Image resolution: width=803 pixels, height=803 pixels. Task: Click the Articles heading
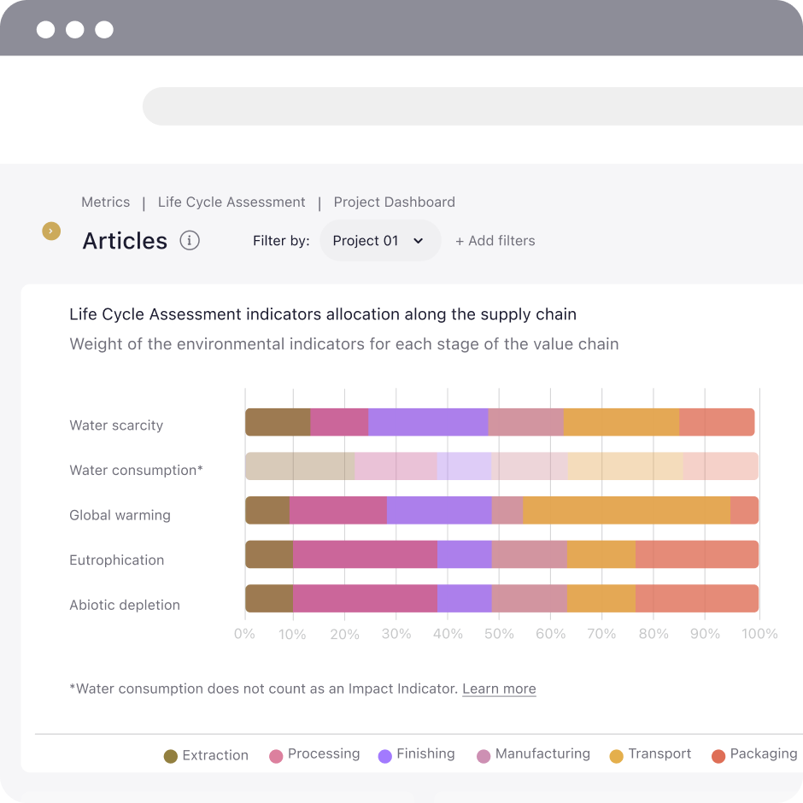(x=125, y=241)
